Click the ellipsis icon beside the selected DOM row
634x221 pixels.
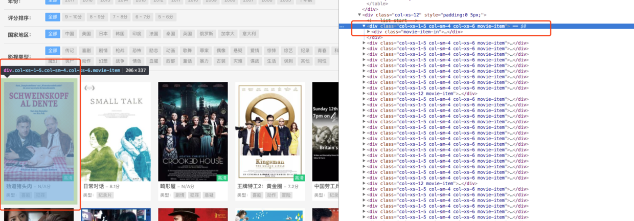[342, 26]
